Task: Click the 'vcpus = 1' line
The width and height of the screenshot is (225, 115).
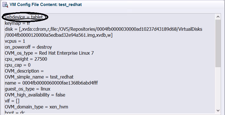Action: (15, 41)
